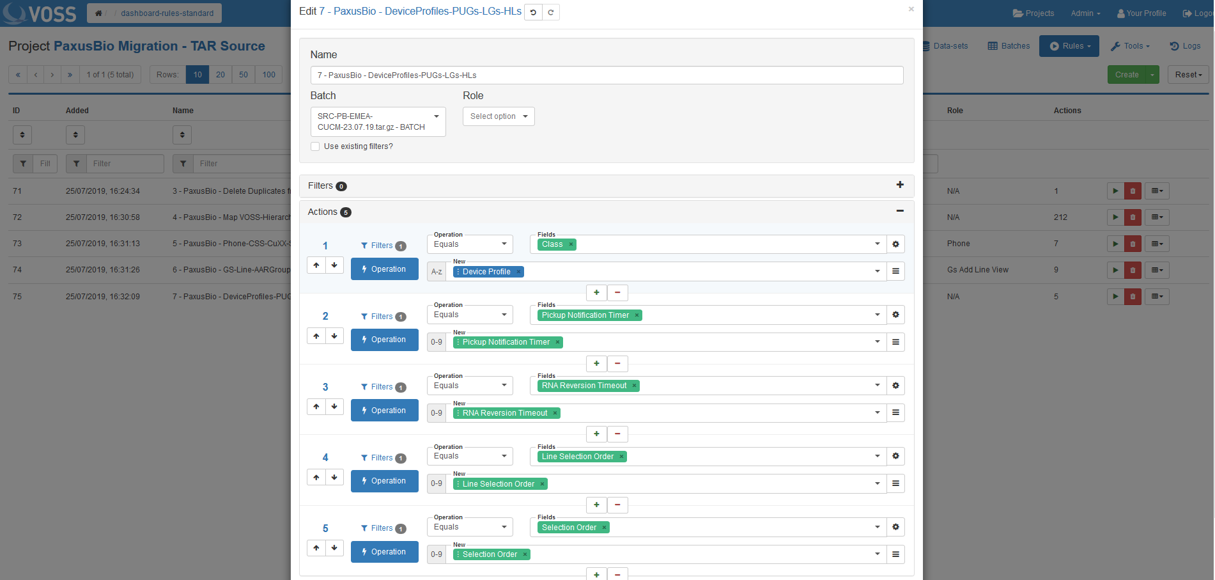Open list menu for Device Profile value
This screenshot has width=1215, height=580.
coord(895,271)
